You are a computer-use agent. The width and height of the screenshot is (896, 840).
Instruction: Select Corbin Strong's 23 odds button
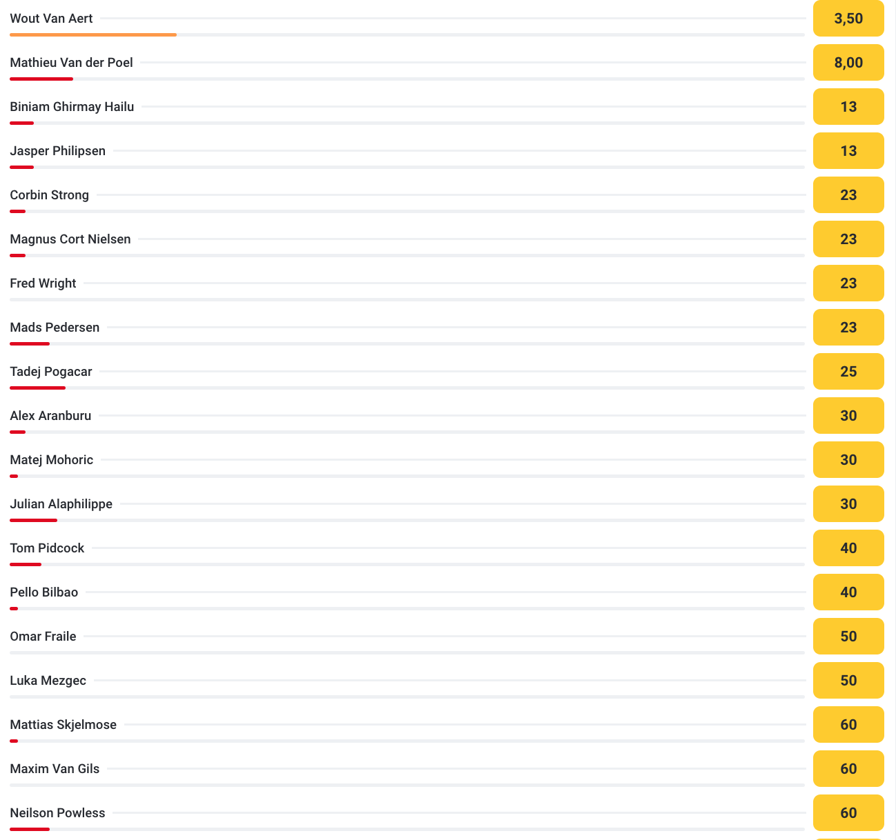pos(848,195)
